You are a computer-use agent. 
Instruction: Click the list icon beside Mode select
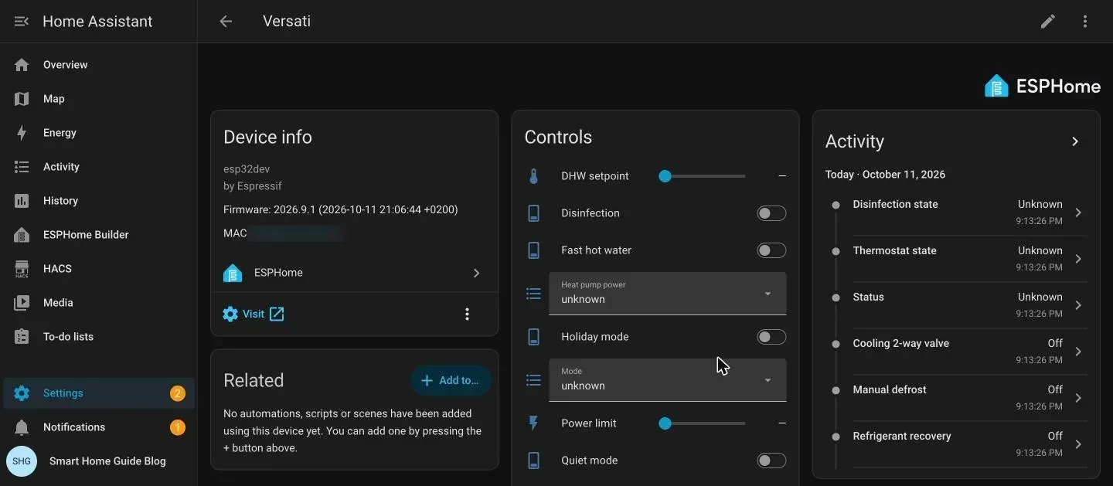click(x=533, y=380)
